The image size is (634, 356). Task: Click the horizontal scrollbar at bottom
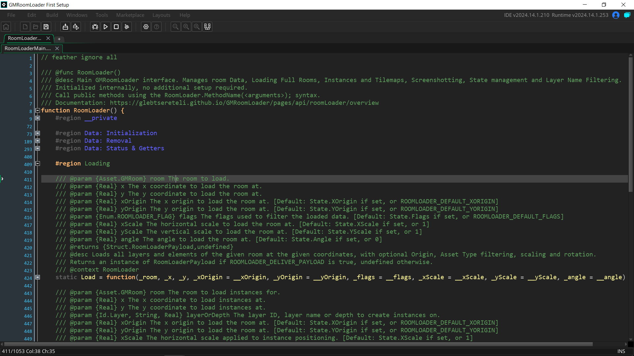[297, 344]
